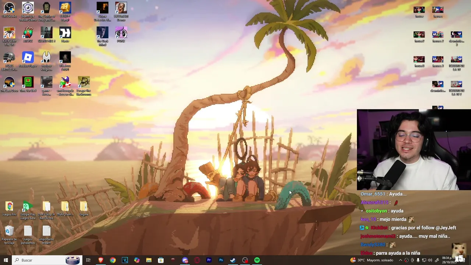Viewport: 471px width, 265px height.
Task: Open the game - Acceso shortcut
Action: [x=46, y=86]
